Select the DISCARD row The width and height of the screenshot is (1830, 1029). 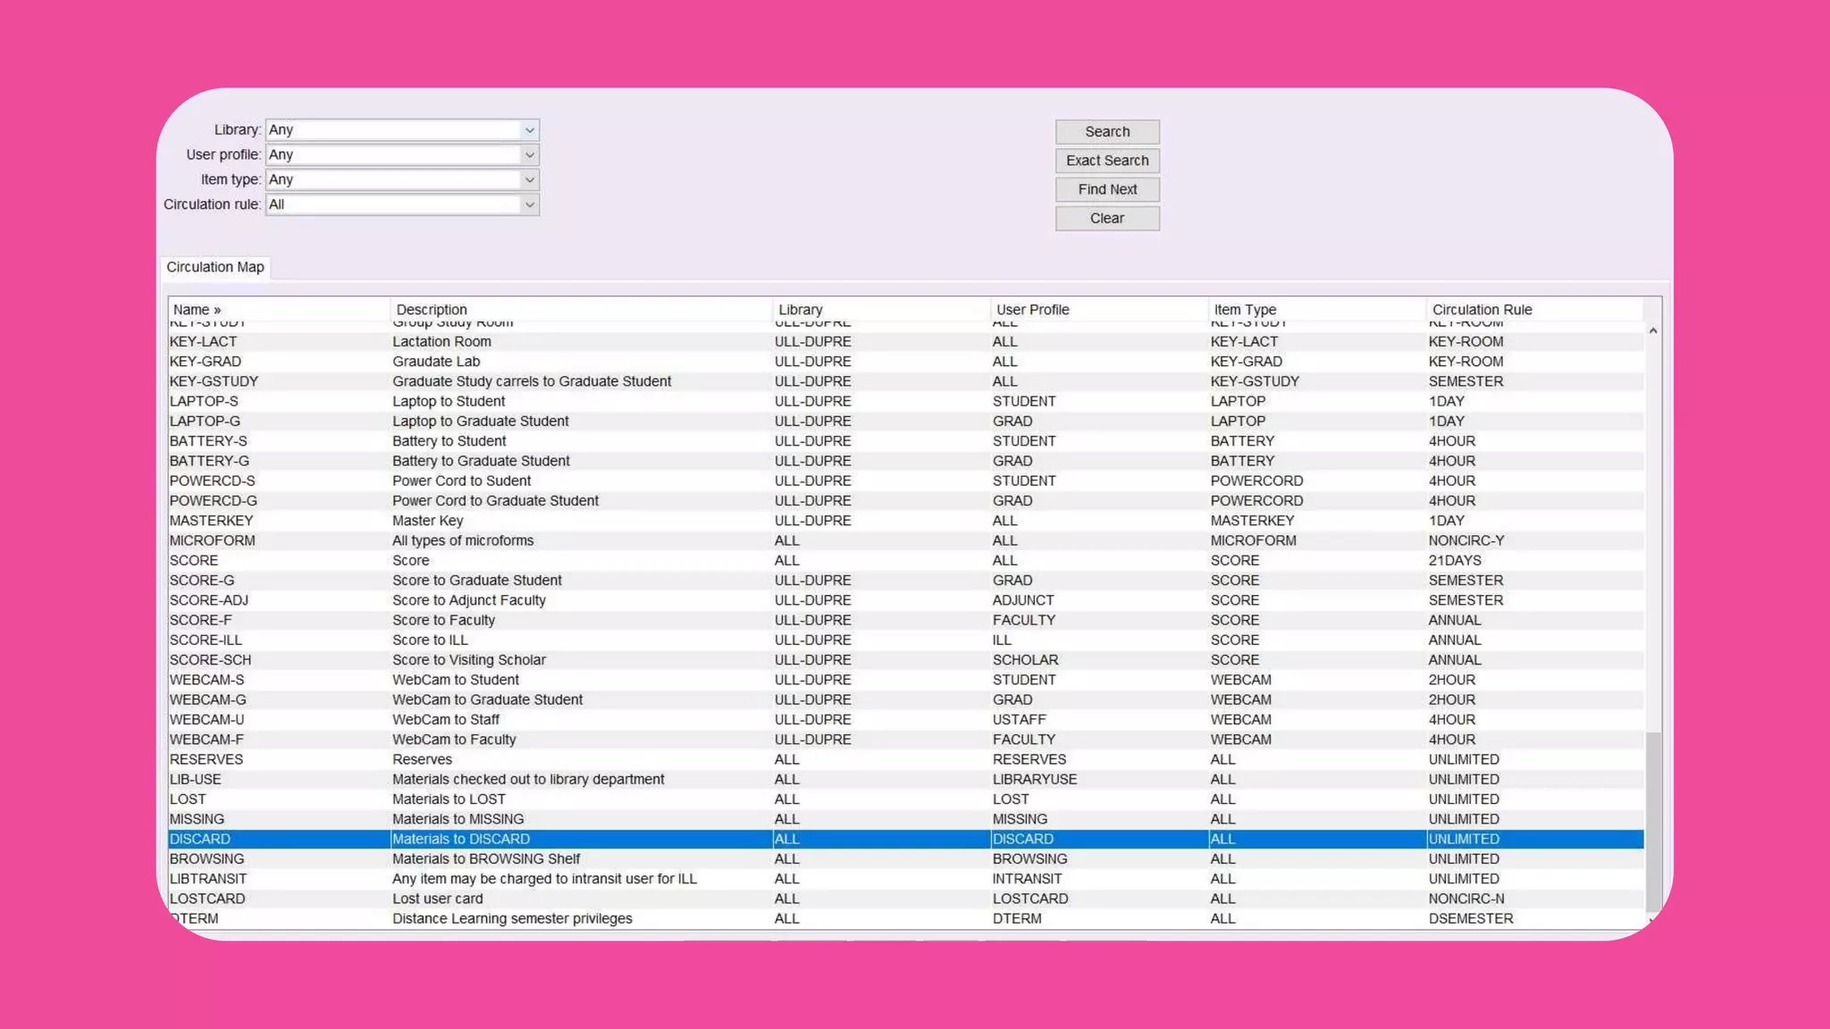(x=200, y=839)
